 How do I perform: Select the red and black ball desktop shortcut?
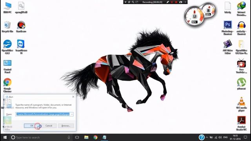click(x=21, y=27)
